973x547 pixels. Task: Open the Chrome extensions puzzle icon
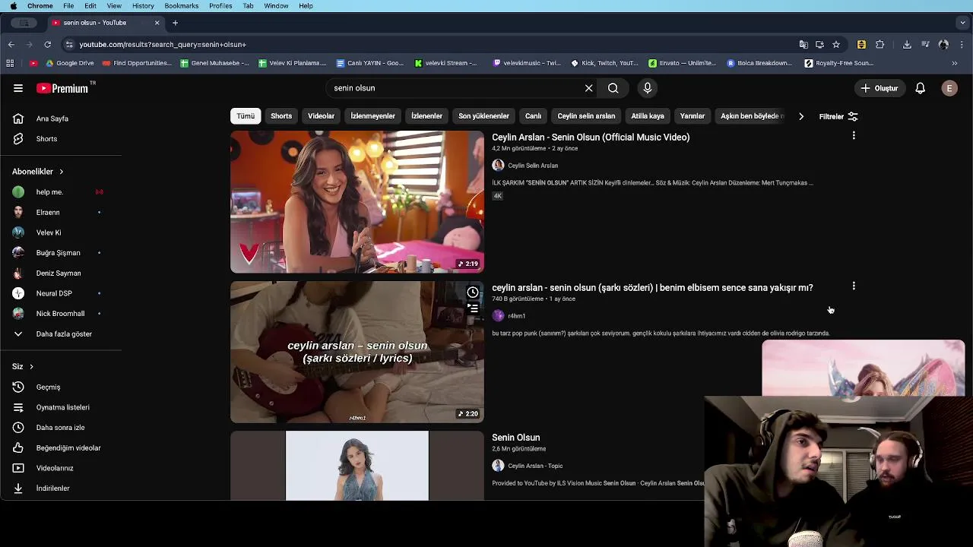tap(880, 45)
